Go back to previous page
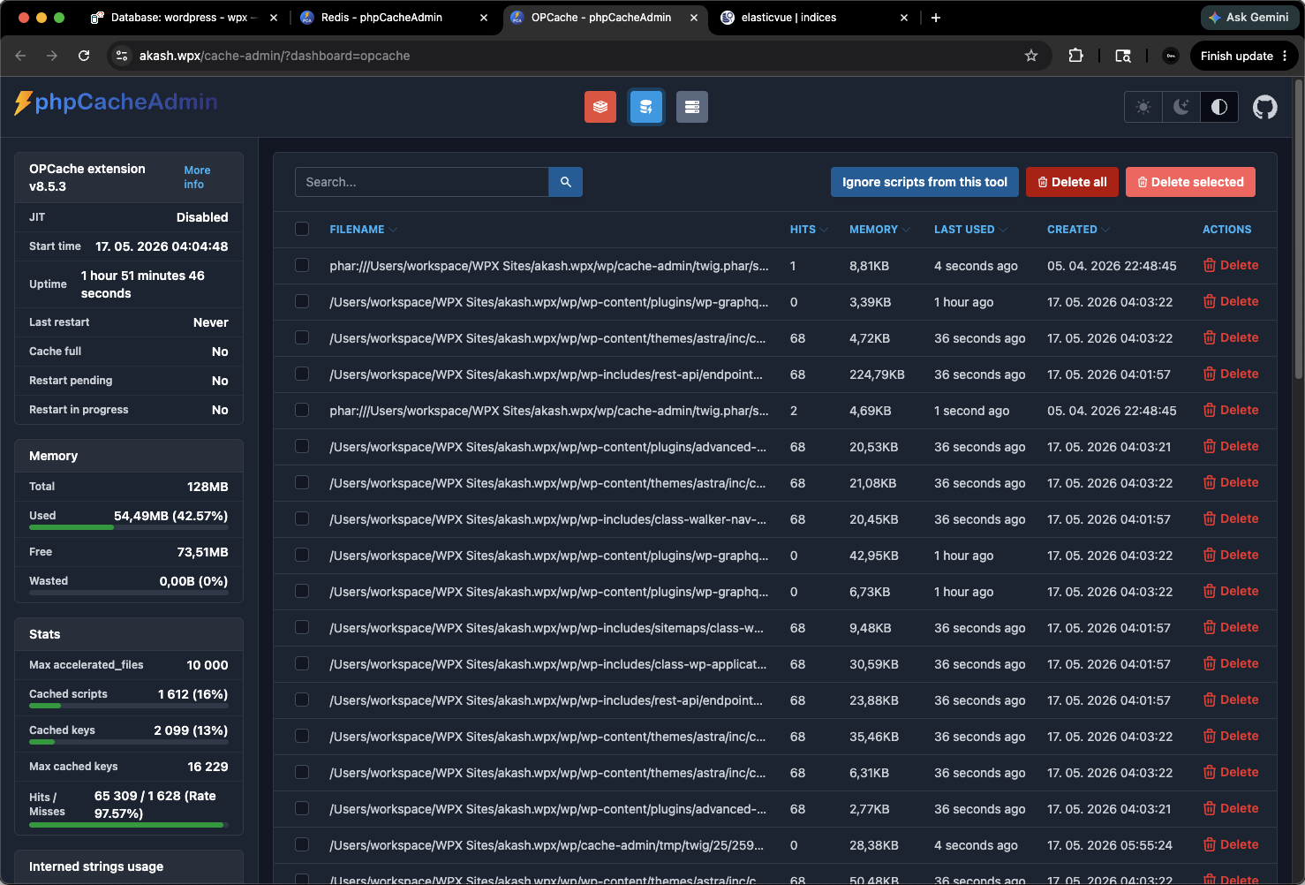 pos(20,56)
